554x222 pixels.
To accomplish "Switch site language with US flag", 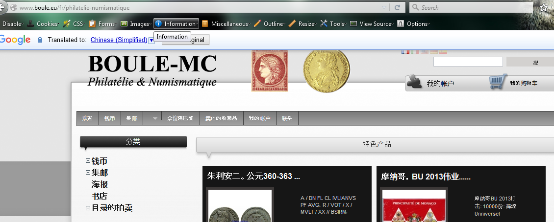I will click(425, 52).
